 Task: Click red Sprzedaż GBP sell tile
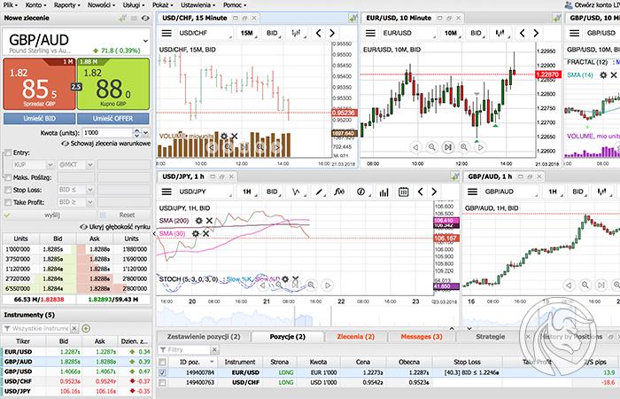pyautogui.click(x=39, y=84)
